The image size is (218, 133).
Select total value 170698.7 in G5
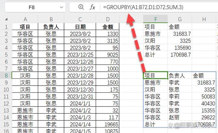coord(180,55)
